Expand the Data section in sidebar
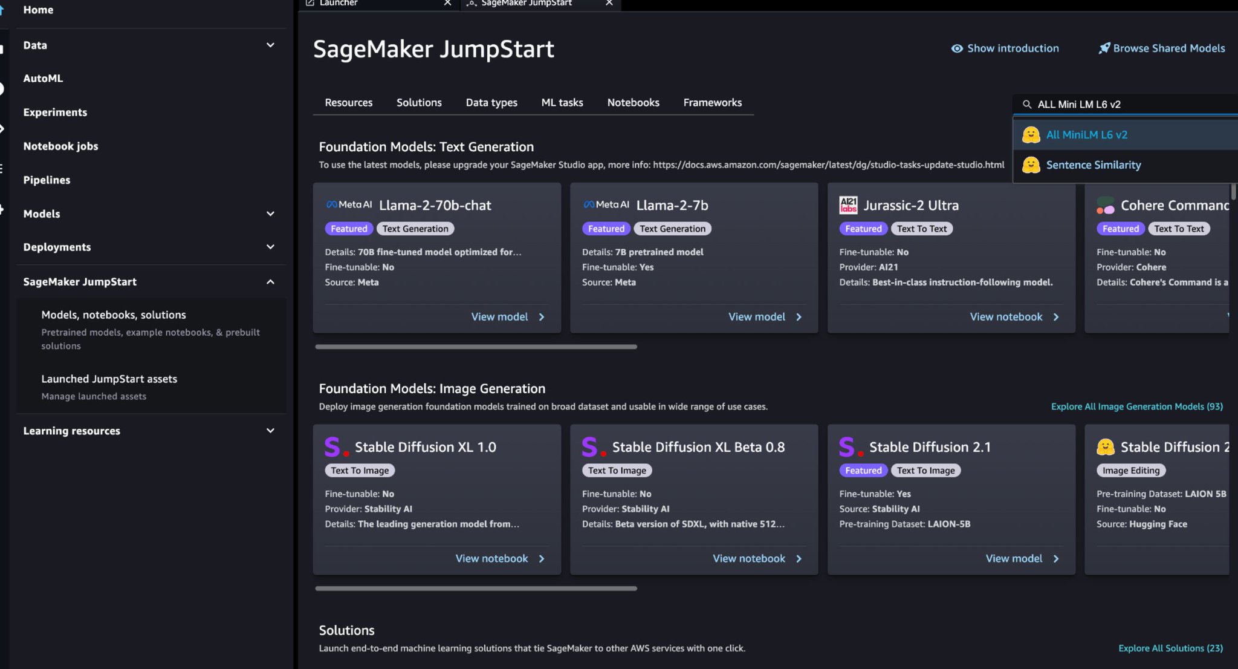This screenshot has width=1238, height=669. pos(270,45)
